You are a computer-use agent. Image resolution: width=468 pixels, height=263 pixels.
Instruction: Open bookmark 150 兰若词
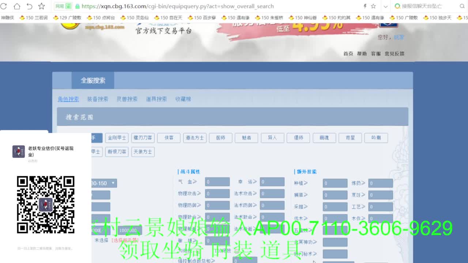pyautogui.click(x=33, y=18)
